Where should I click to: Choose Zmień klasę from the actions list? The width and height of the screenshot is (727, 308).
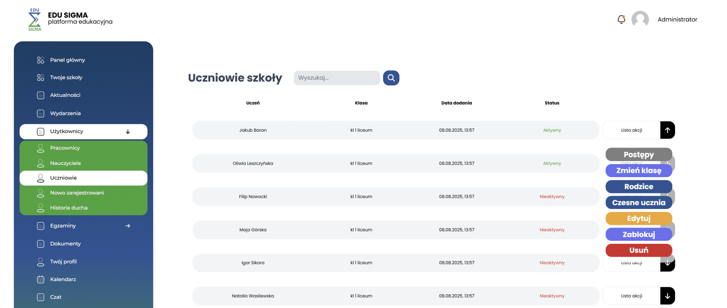(638, 171)
